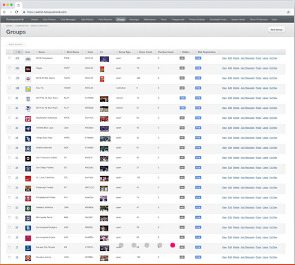Check the select-all checkbox in header
The height and width of the screenshot is (265, 295).
[x=9, y=52]
